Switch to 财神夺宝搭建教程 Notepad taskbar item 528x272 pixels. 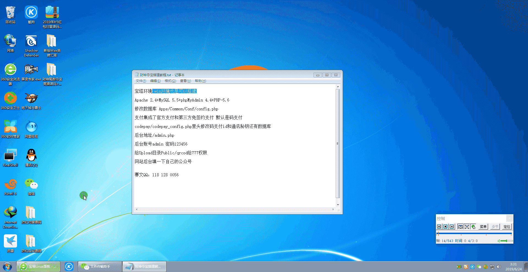click(x=144, y=266)
